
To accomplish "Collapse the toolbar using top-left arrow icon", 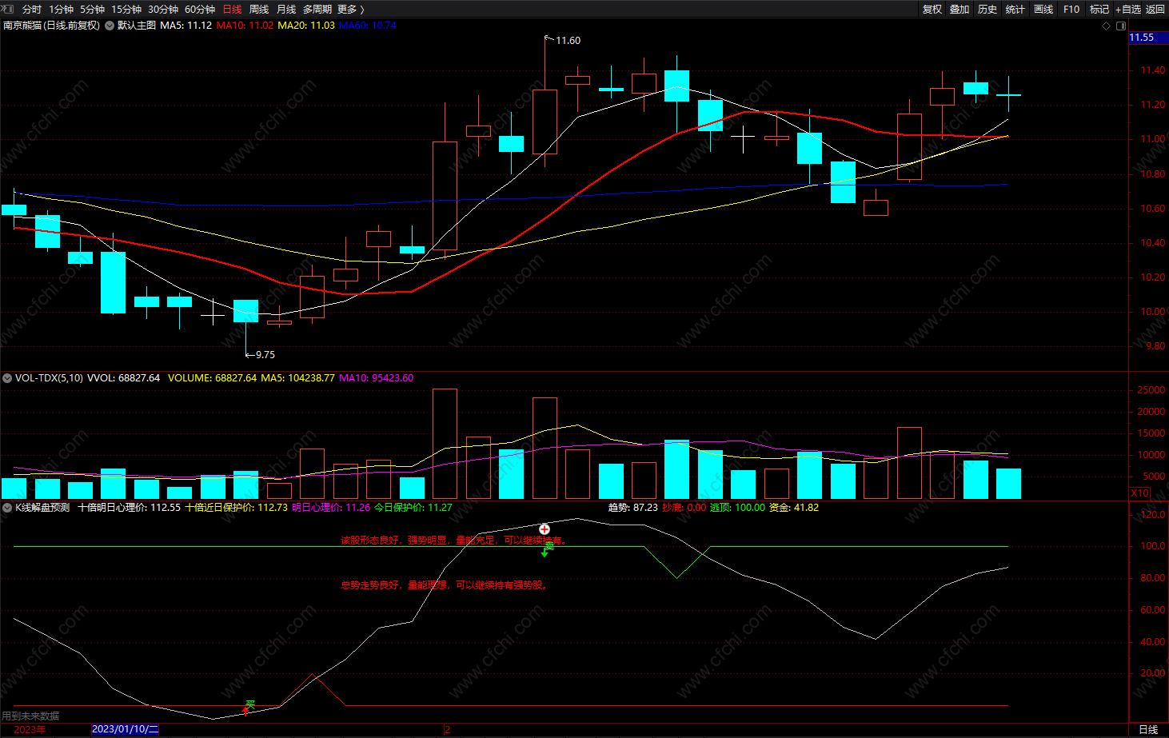I will click(9, 9).
